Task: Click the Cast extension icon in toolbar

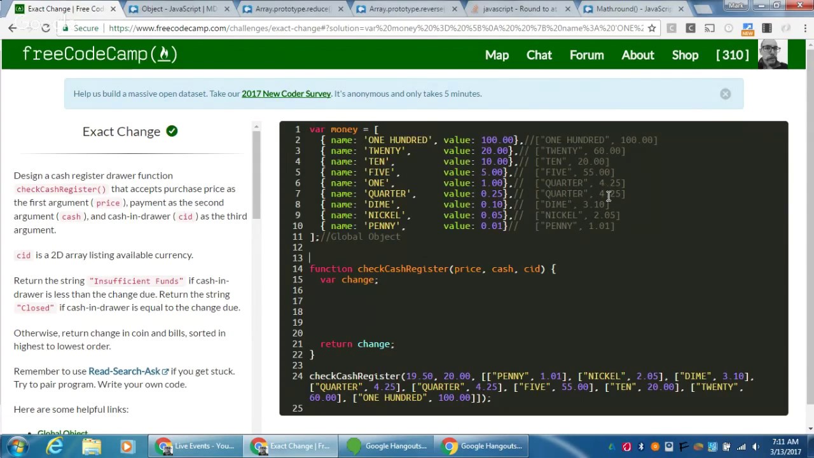Action: [x=710, y=28]
